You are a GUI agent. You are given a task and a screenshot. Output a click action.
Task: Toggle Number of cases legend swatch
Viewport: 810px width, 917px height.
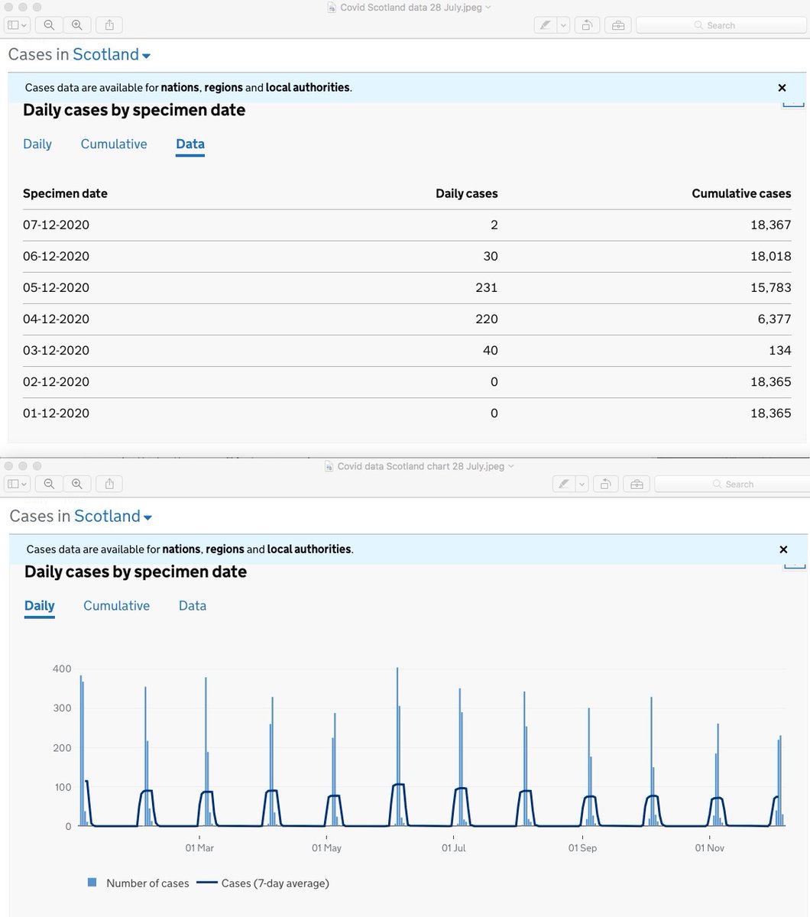tap(92, 883)
